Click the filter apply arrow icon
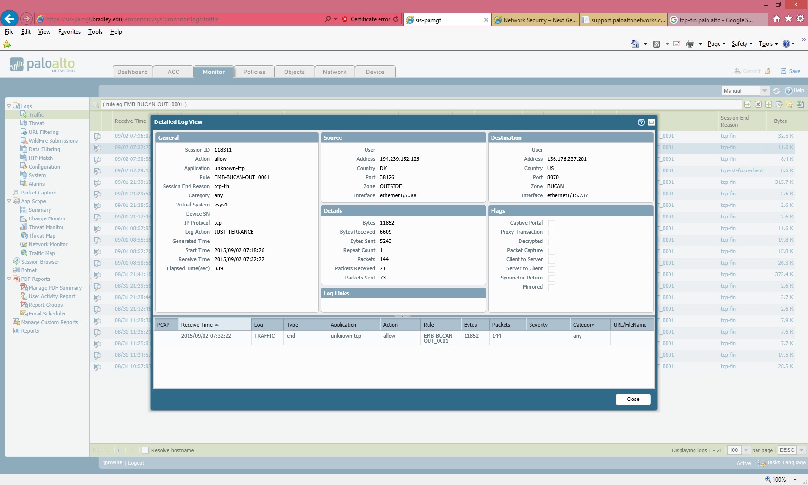The image size is (808, 485). tap(747, 104)
